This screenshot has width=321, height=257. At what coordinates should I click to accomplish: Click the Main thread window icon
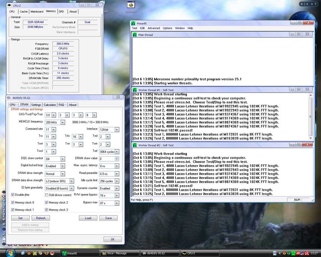135,35
